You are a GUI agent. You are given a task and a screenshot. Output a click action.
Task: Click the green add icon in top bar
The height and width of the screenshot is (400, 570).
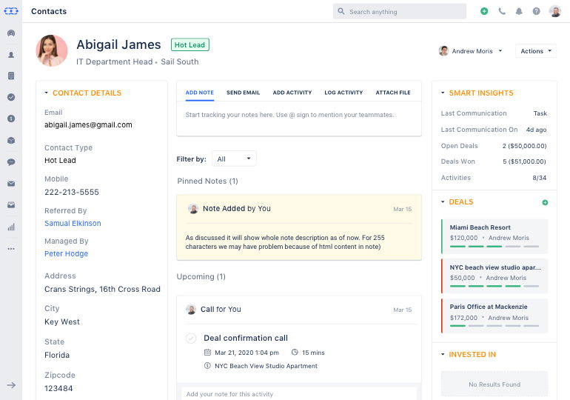pyautogui.click(x=484, y=11)
